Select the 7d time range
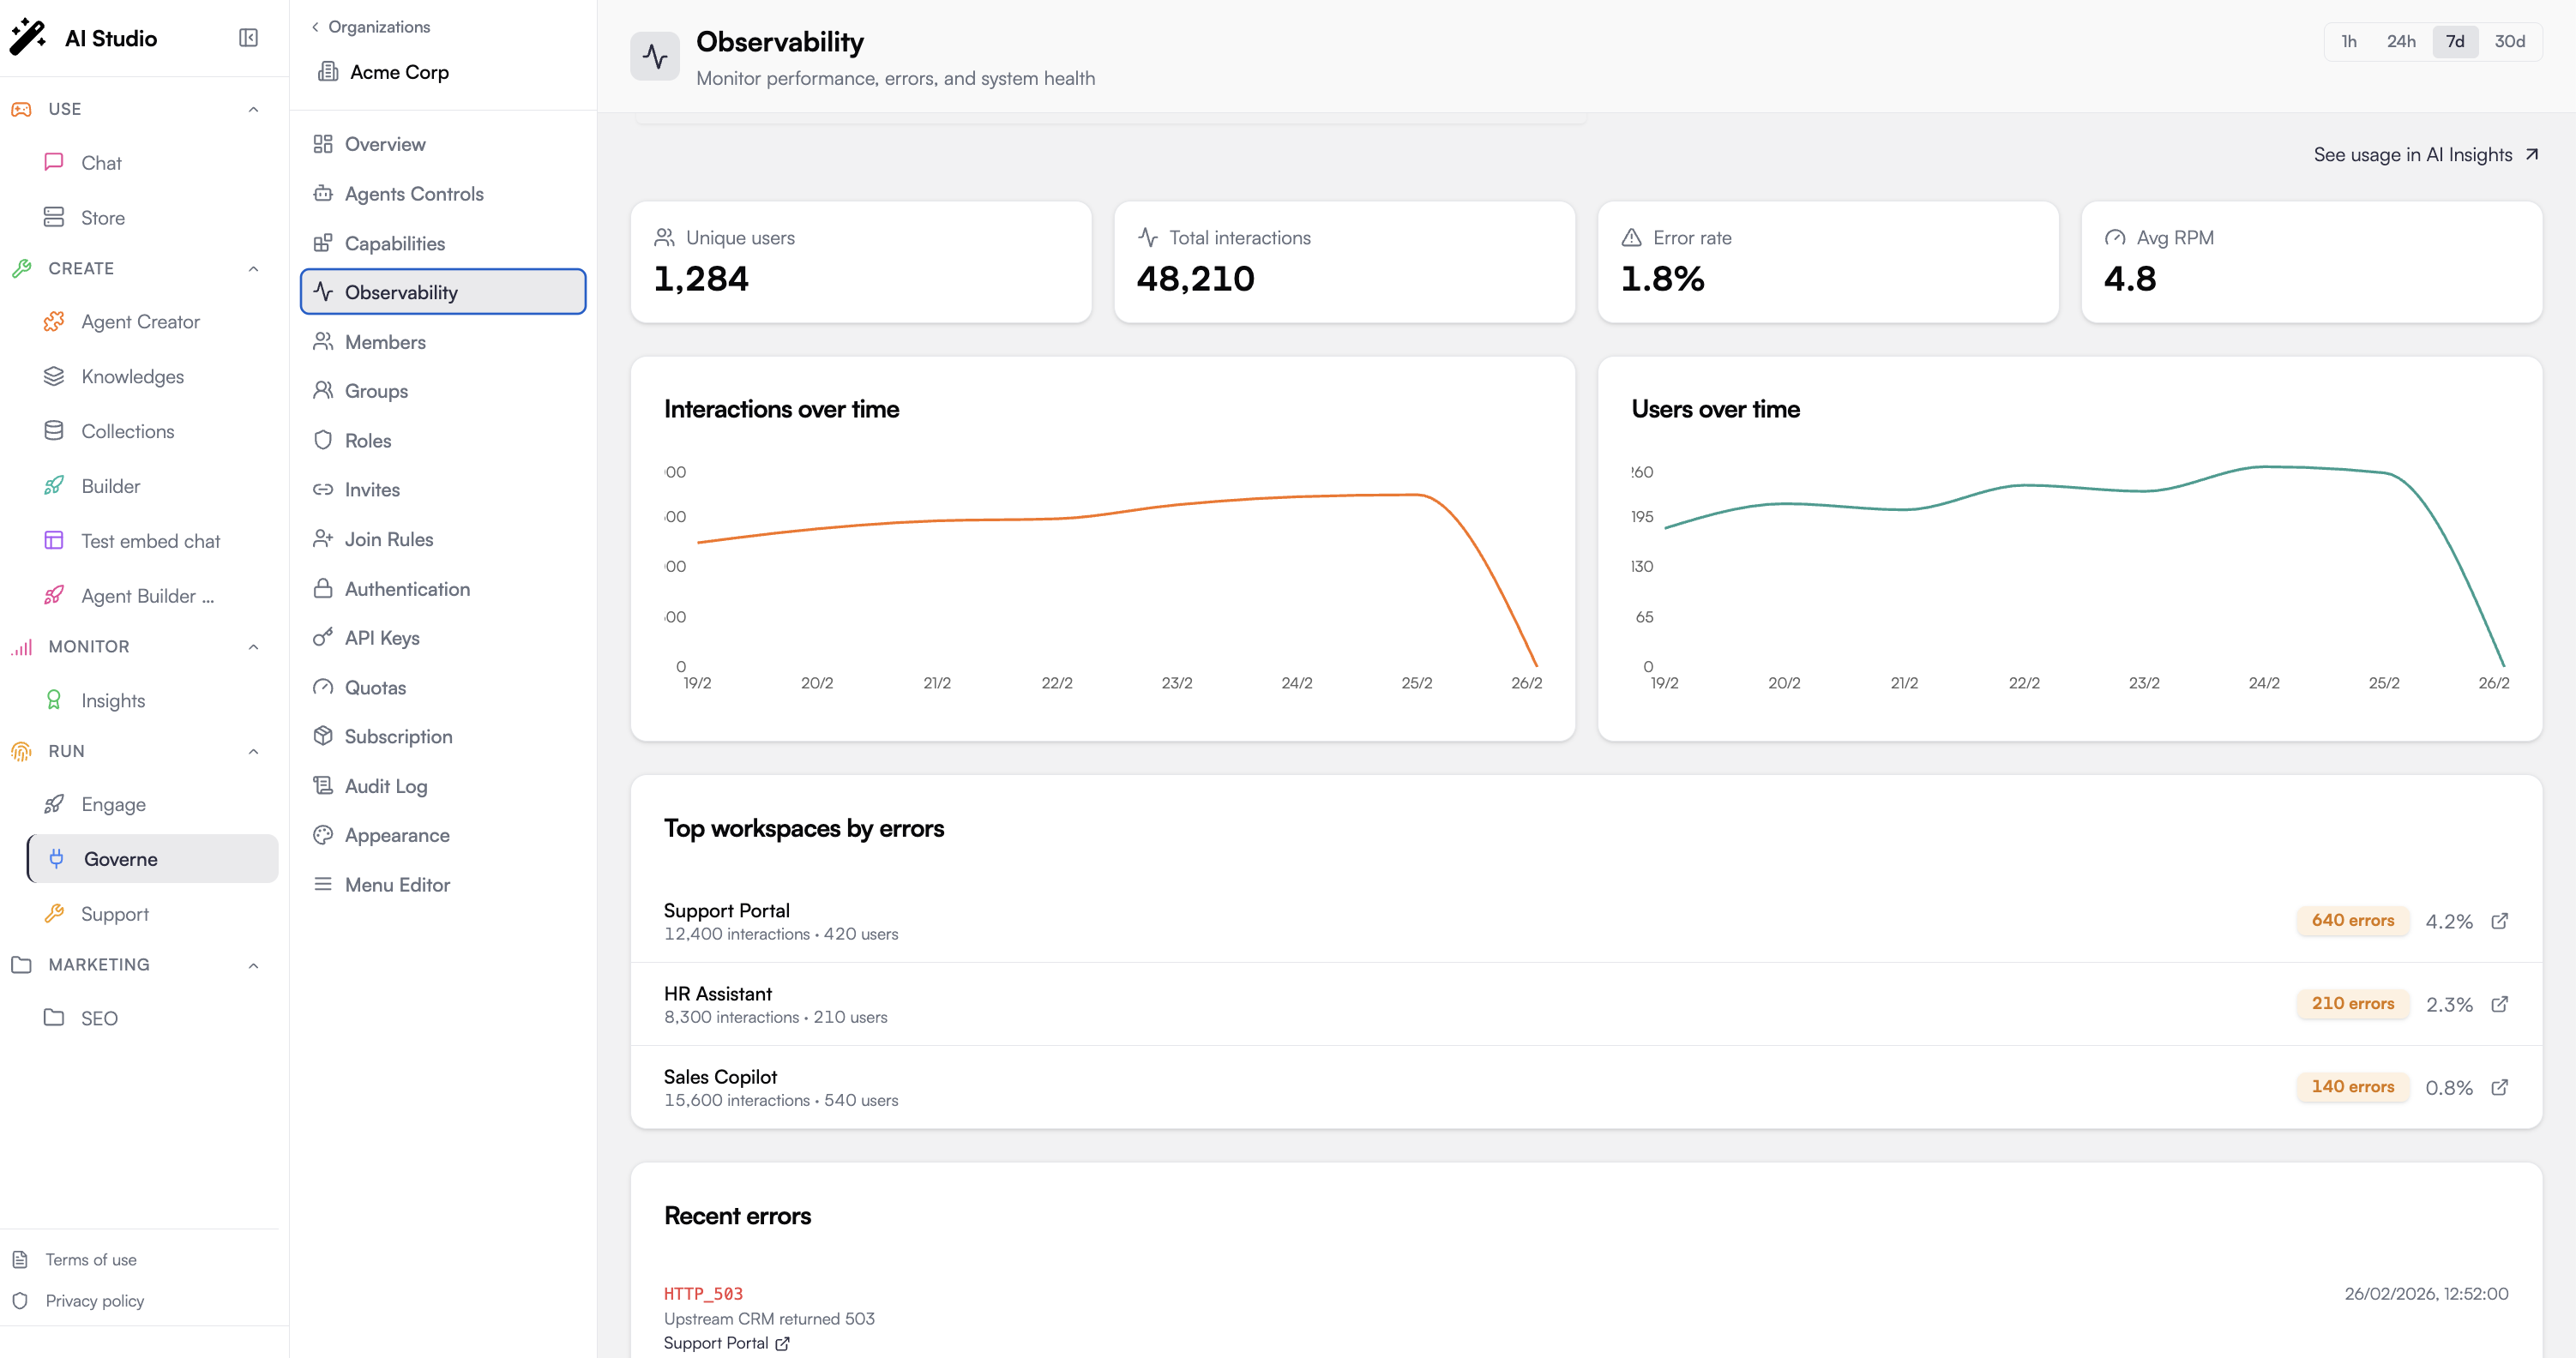The height and width of the screenshot is (1358, 2576). tap(2454, 42)
